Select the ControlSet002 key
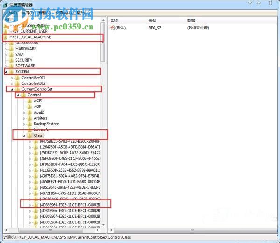The height and width of the screenshot is (243, 280). tap(34, 83)
